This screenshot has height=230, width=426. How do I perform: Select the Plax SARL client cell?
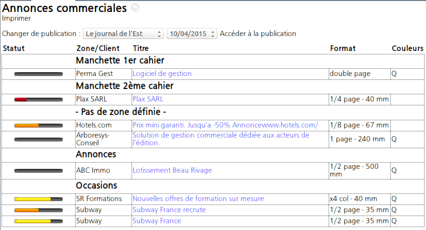104,100
